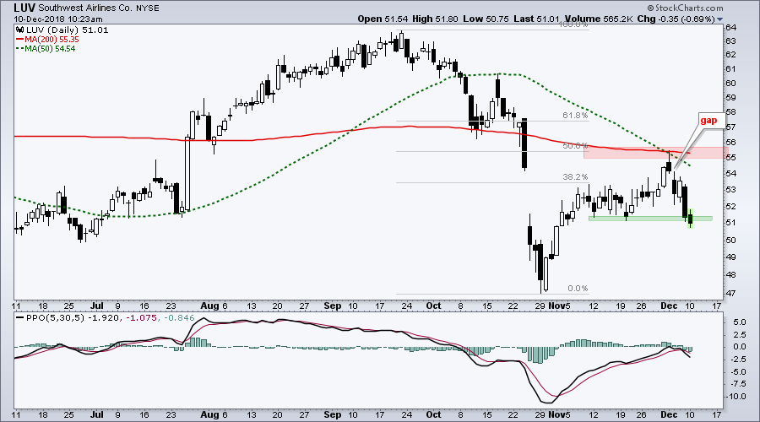Click the green PPO histogram value -0.846
760x422 pixels.
point(179,318)
